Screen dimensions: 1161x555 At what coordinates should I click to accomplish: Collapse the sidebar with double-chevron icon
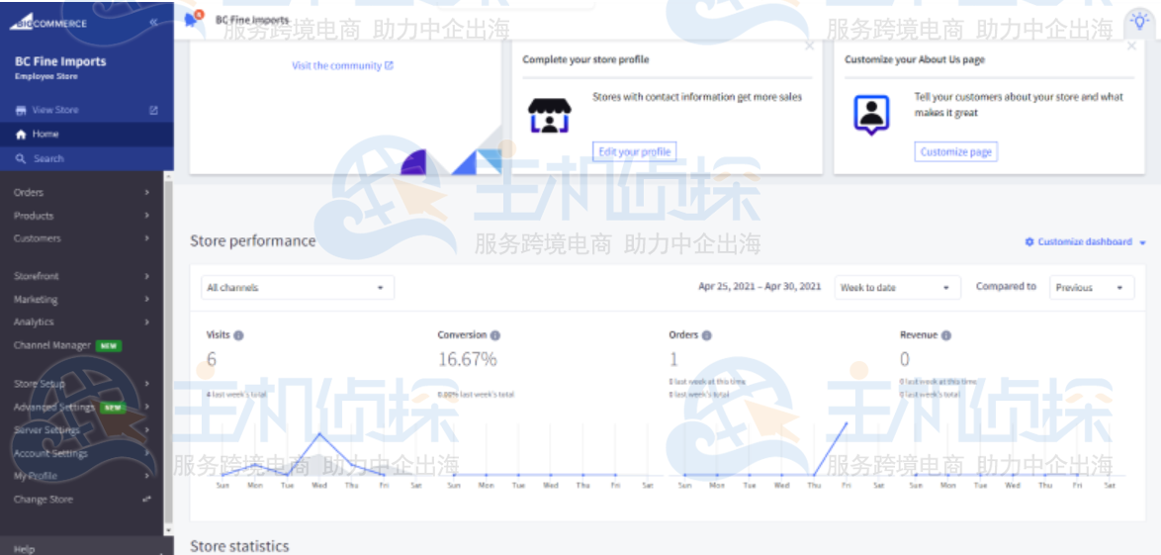click(153, 22)
